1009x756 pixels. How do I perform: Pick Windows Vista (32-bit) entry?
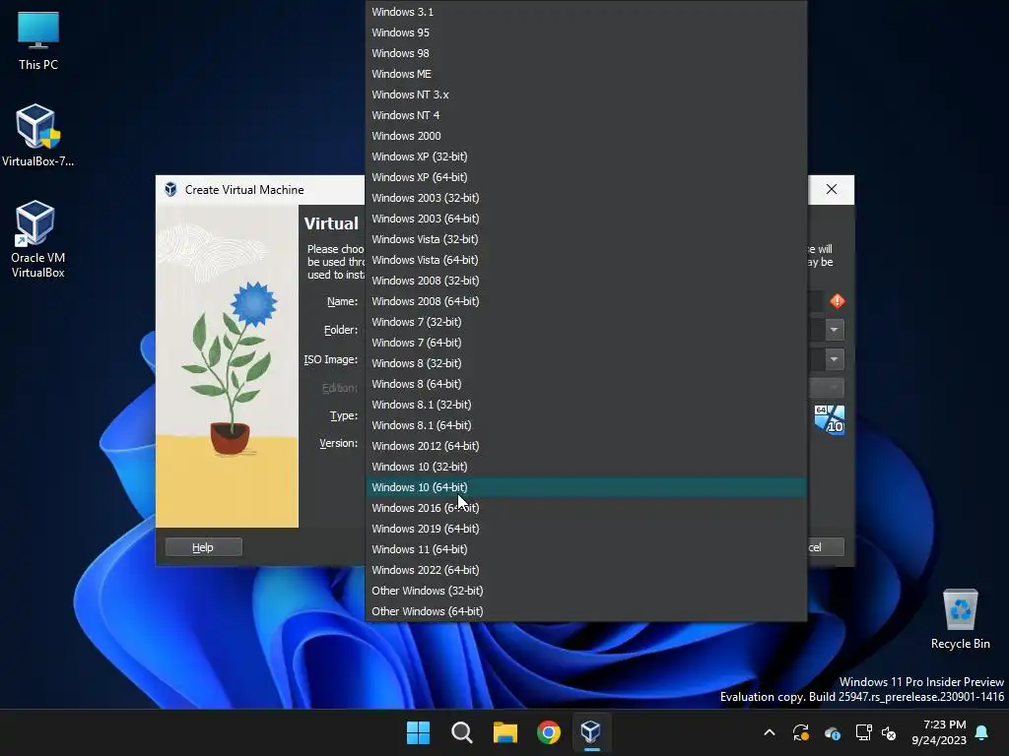pos(586,239)
